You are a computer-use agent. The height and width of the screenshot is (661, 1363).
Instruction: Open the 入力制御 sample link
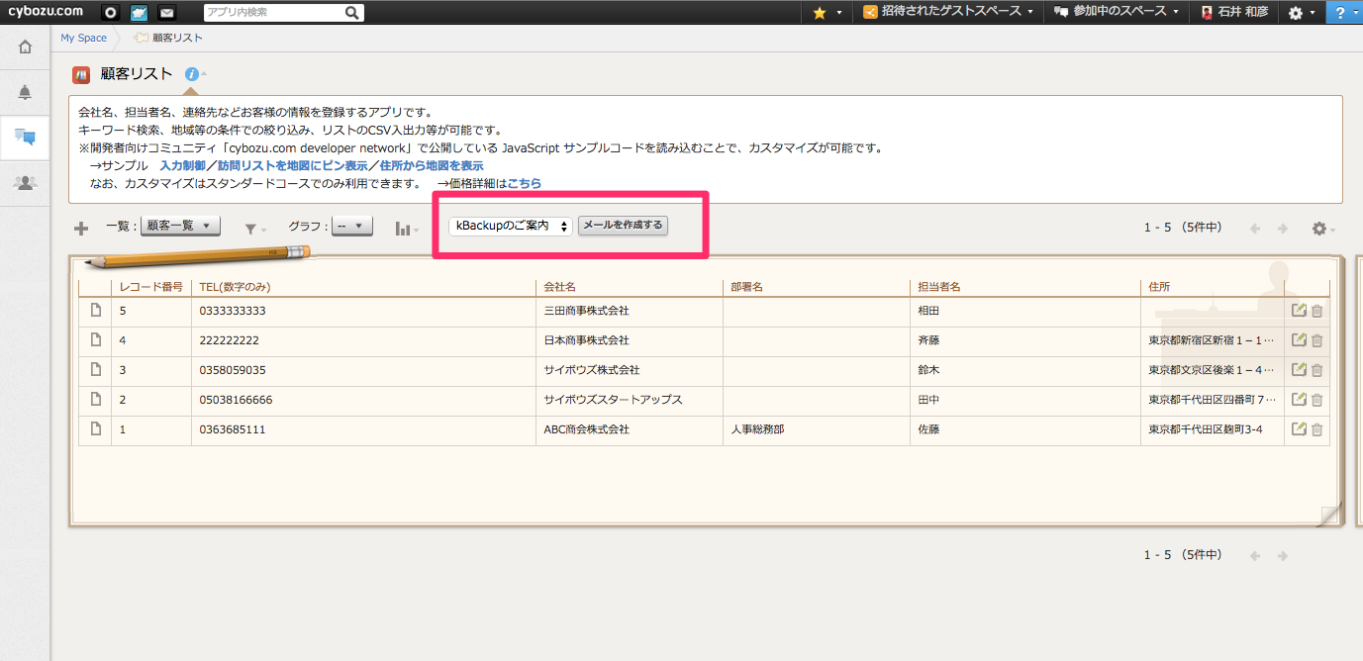[182, 165]
